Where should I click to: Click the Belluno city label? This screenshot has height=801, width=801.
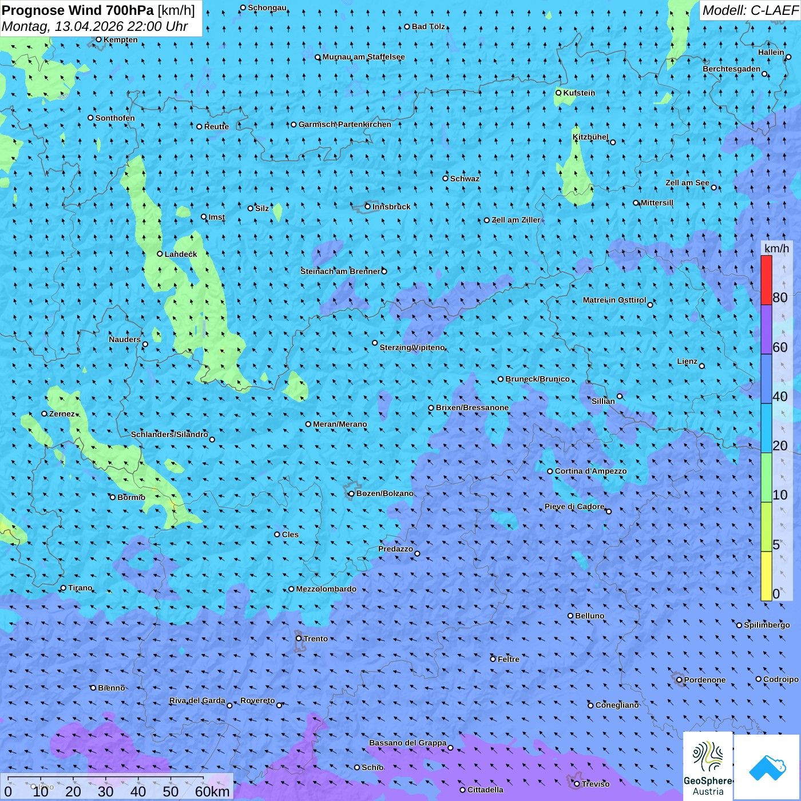(x=589, y=616)
